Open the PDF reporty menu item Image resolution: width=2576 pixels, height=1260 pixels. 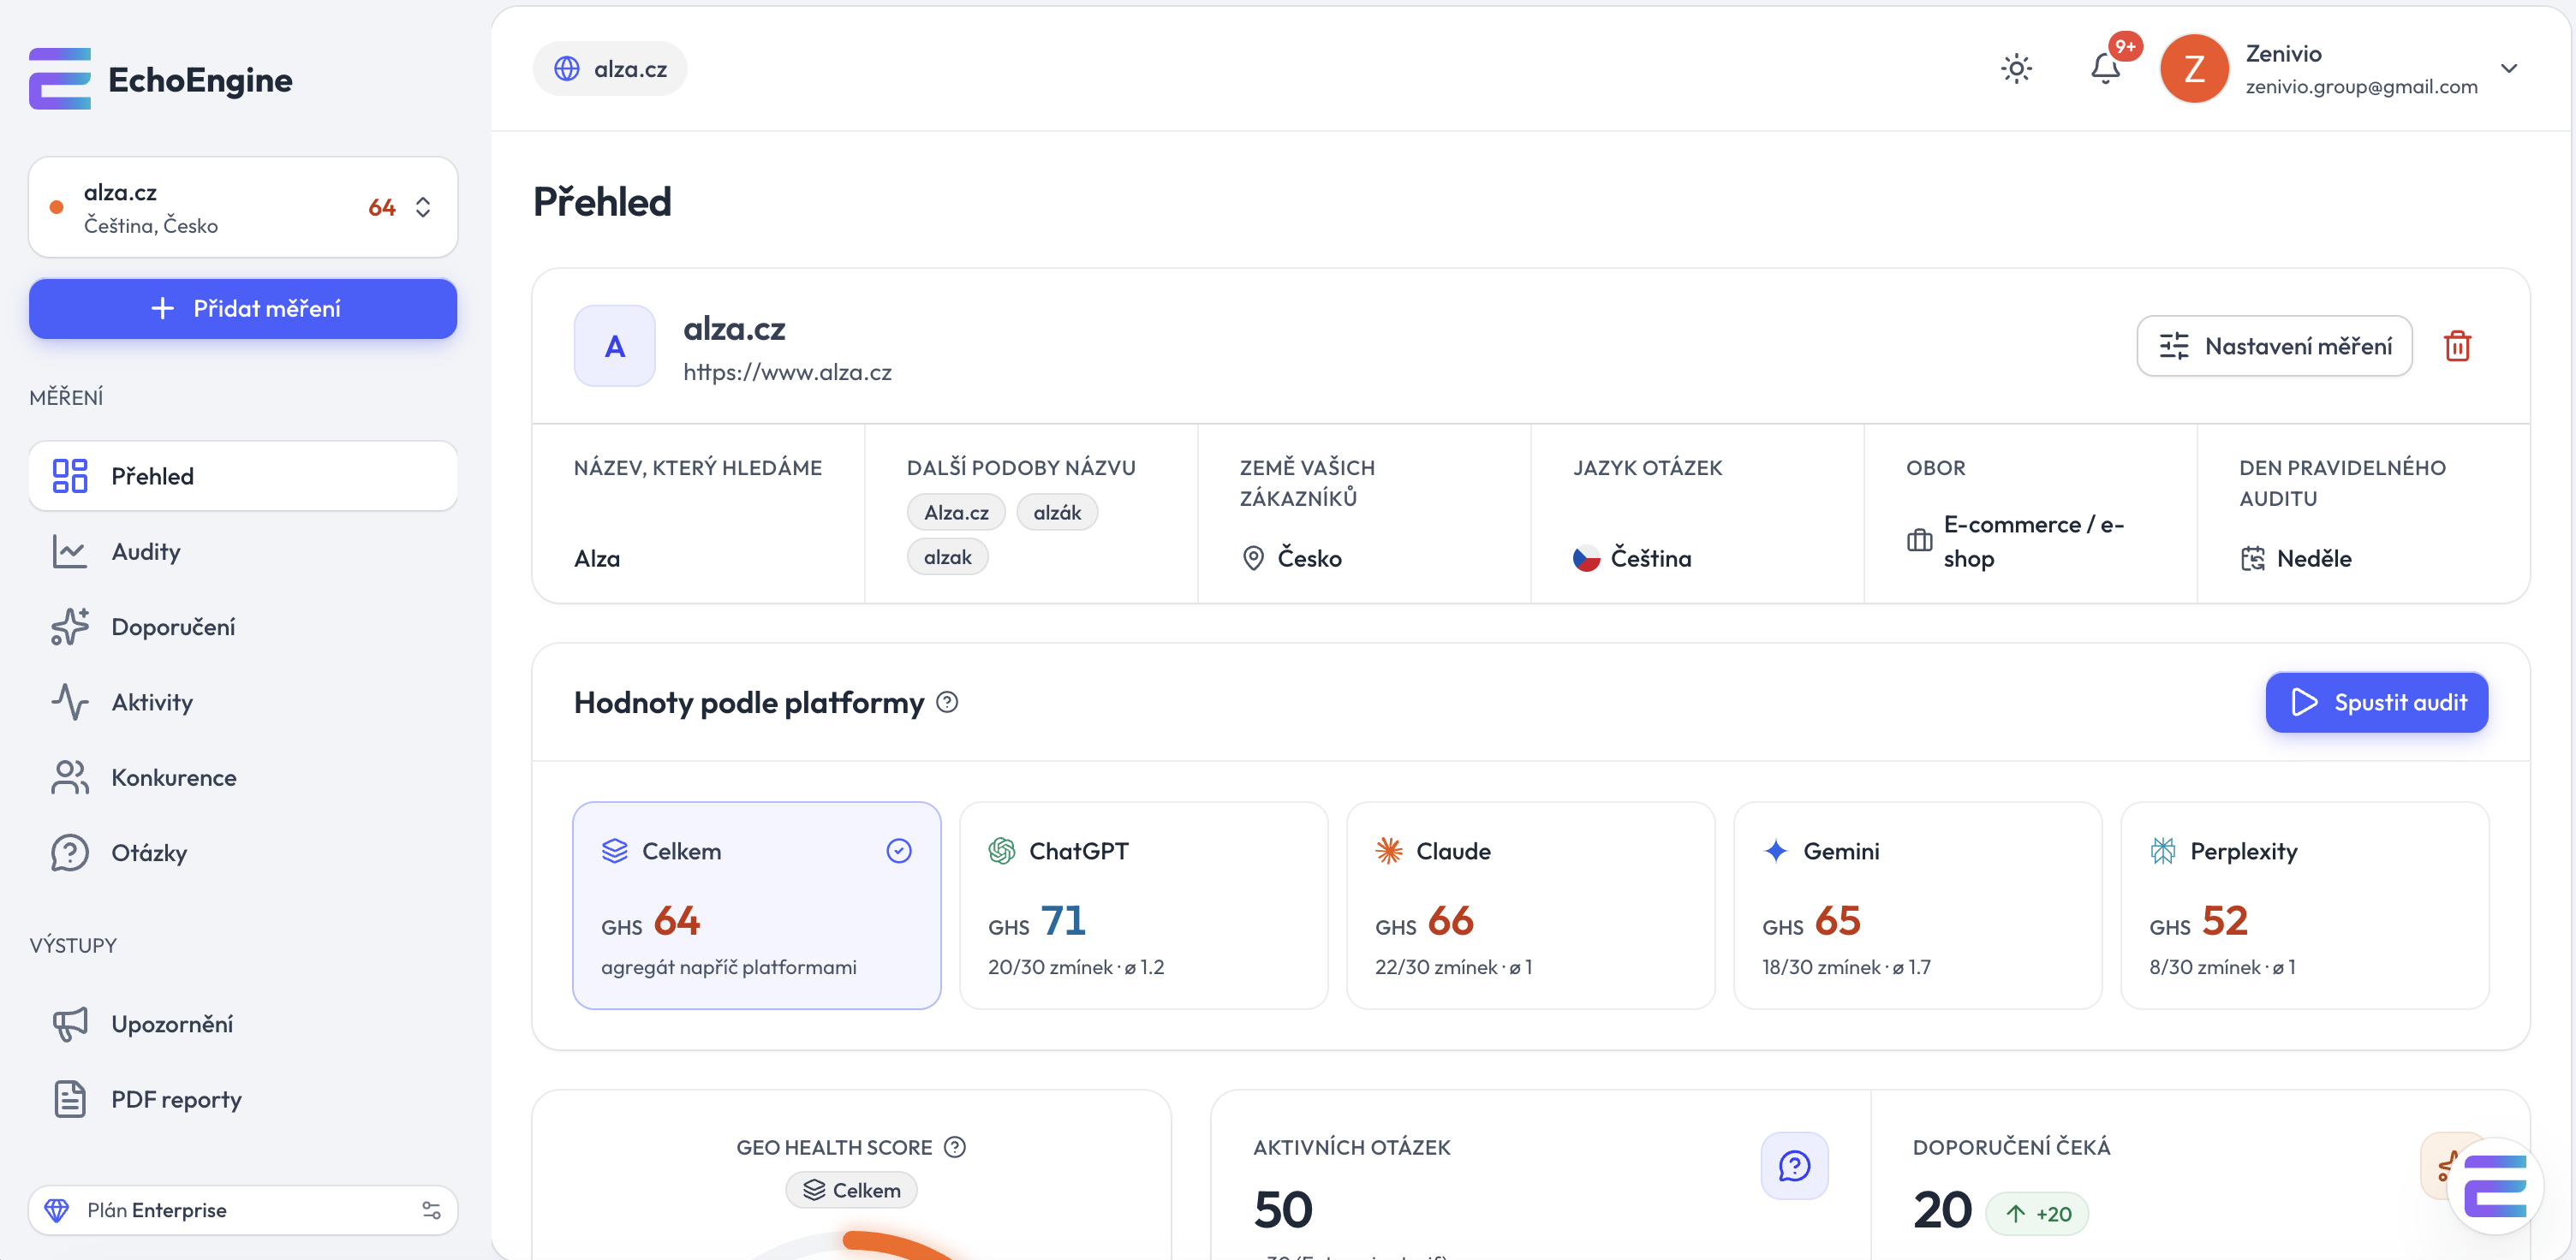click(243, 1099)
